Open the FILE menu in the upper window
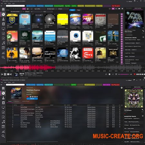145x145 pixels. tap(2, 4)
